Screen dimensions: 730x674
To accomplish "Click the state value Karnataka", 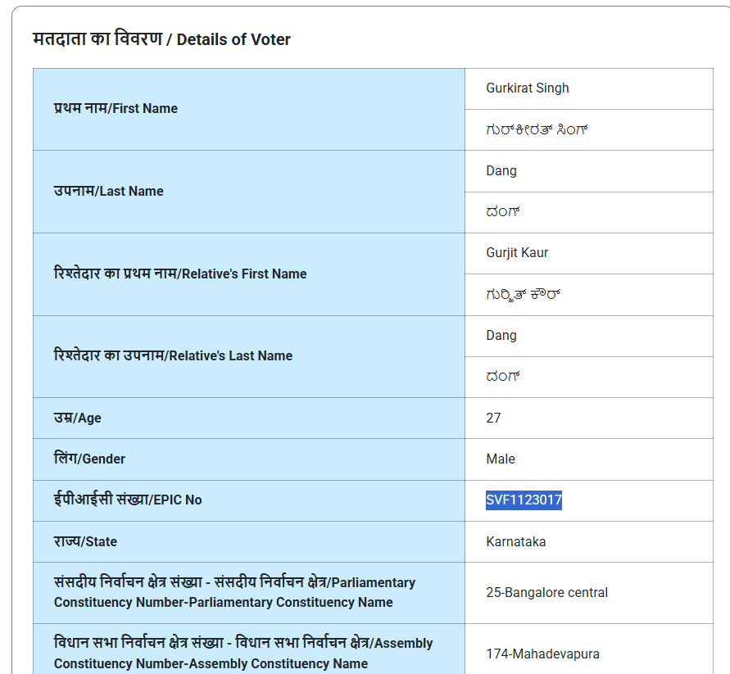I will coord(516,542).
